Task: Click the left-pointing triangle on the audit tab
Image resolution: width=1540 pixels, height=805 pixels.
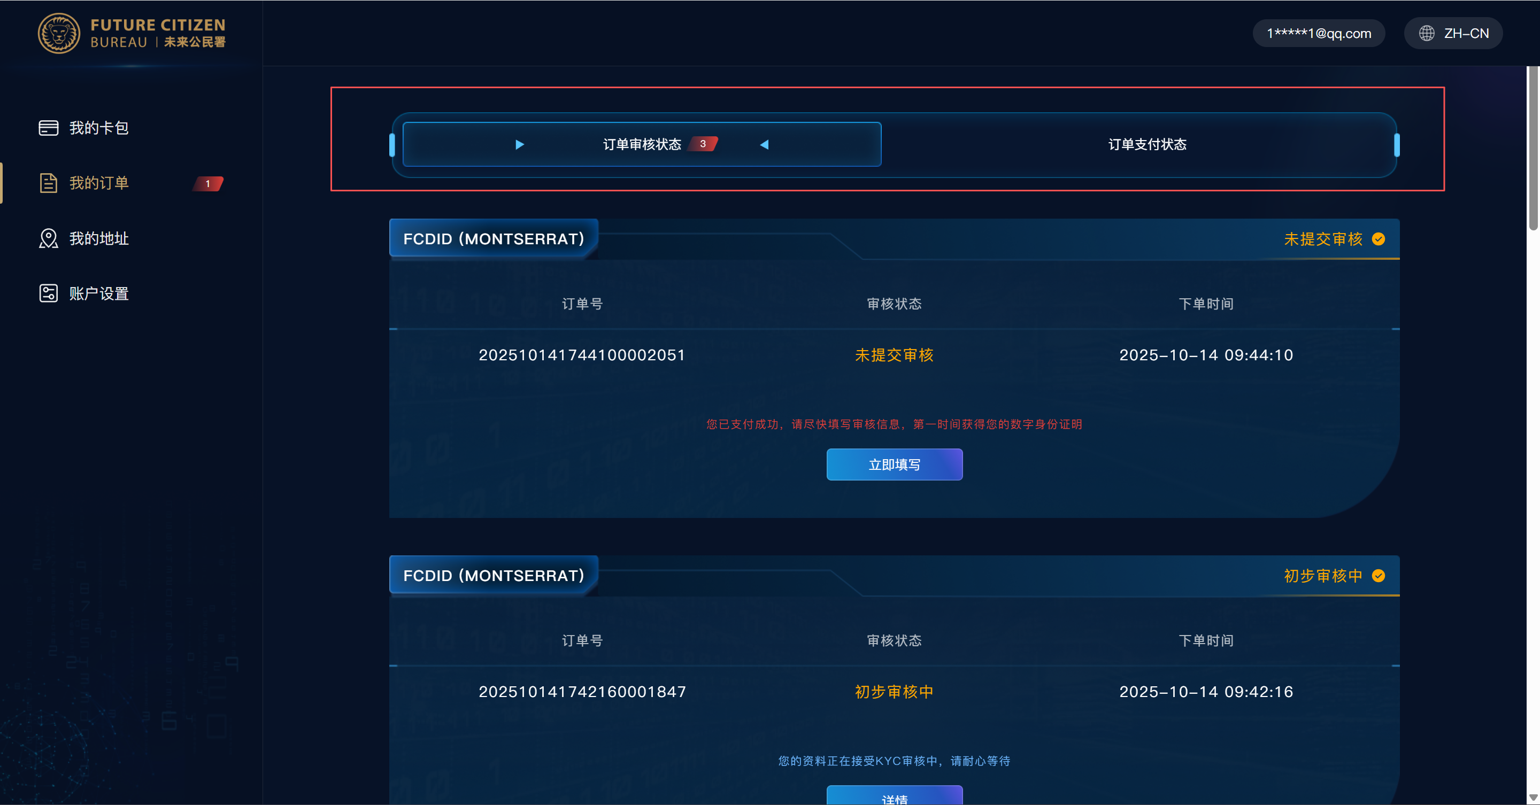Action: [764, 145]
